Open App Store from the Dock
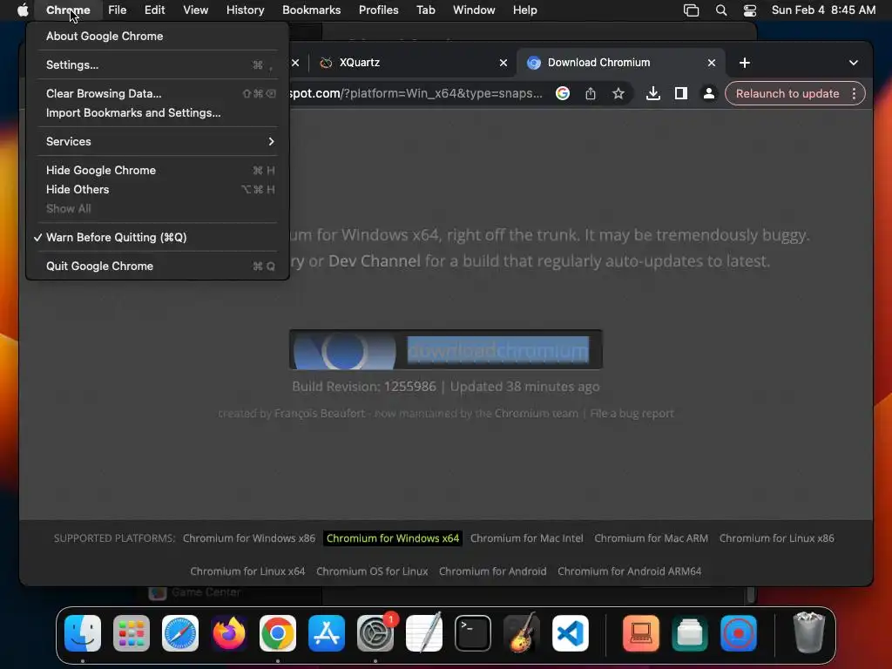Screen dimensions: 892x669 coord(327,633)
